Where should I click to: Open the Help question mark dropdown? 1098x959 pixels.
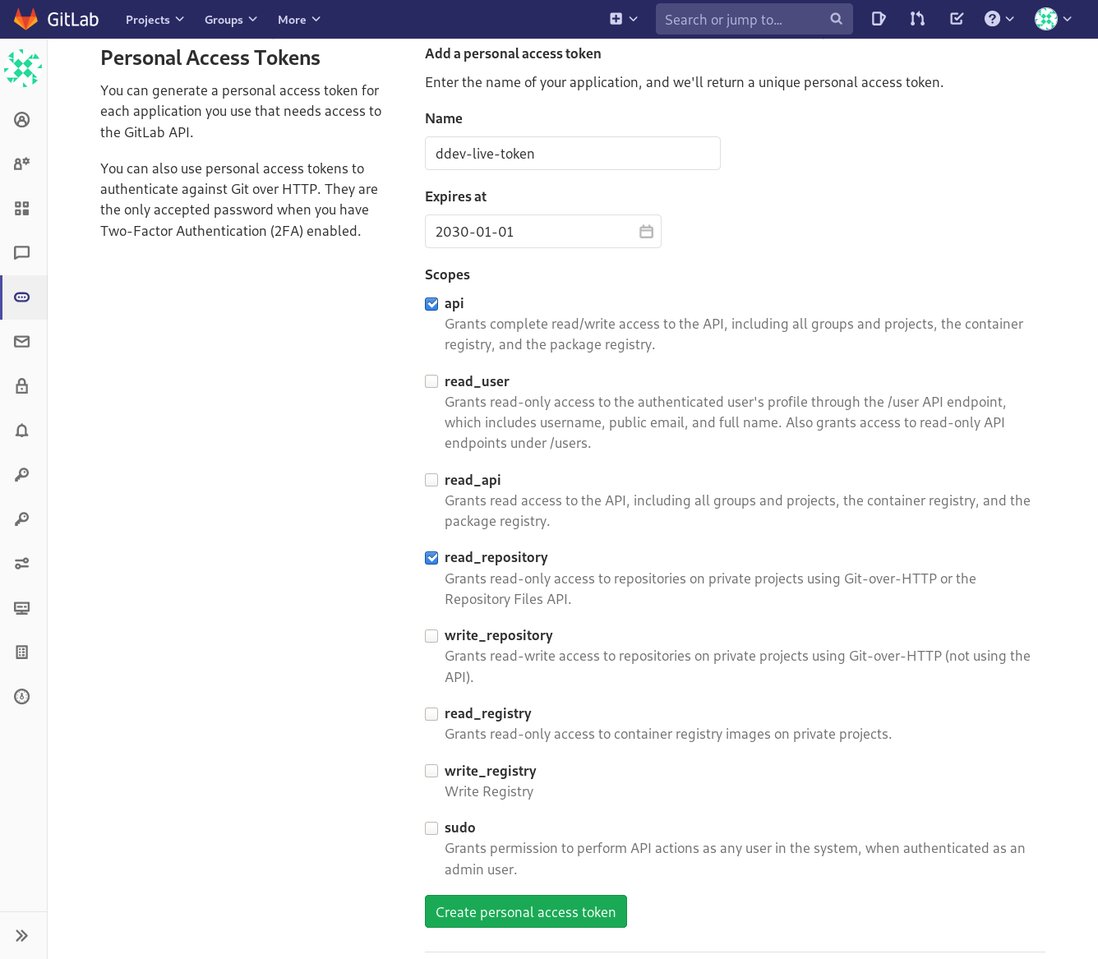point(999,19)
